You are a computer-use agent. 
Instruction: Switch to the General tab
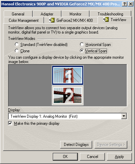pyautogui.click(x=18, y=14)
